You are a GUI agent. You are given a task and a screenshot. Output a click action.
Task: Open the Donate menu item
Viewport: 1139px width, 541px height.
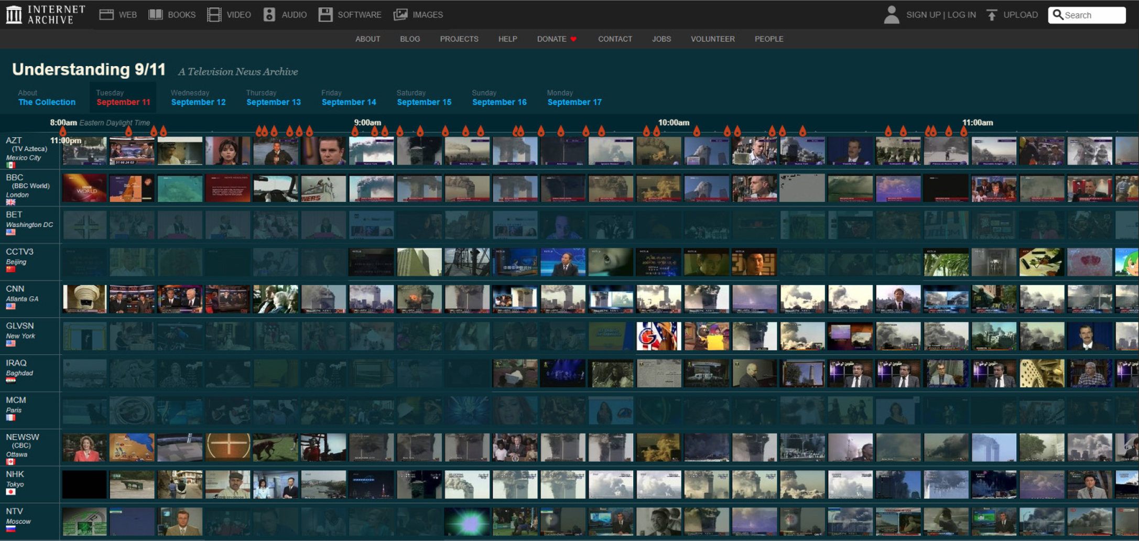click(551, 39)
